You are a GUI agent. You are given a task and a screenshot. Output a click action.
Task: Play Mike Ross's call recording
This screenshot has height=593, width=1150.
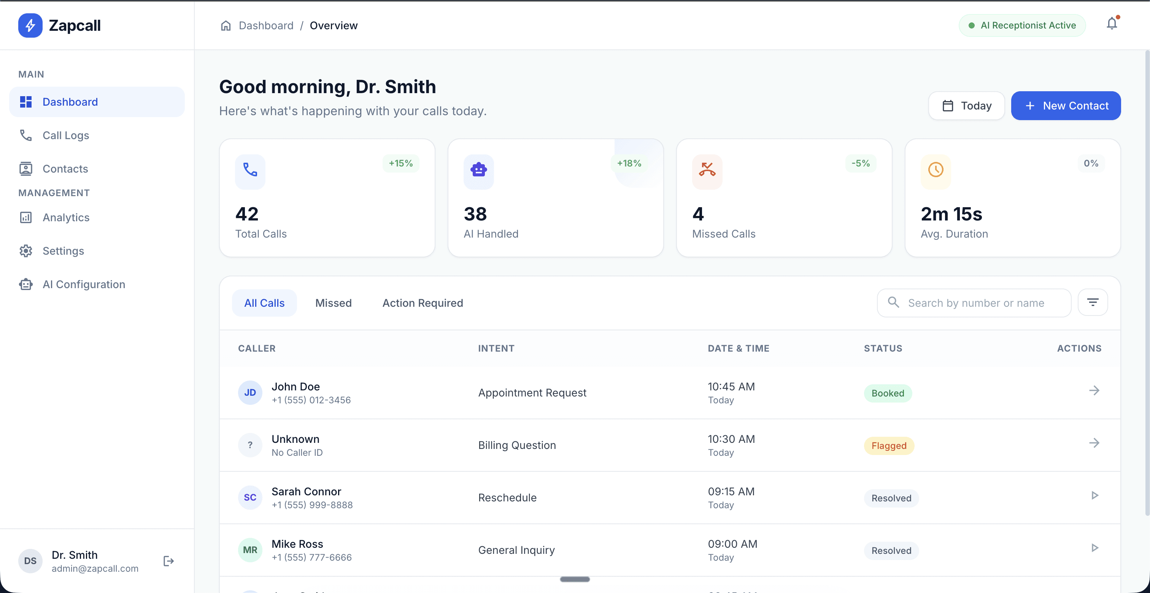(1094, 548)
